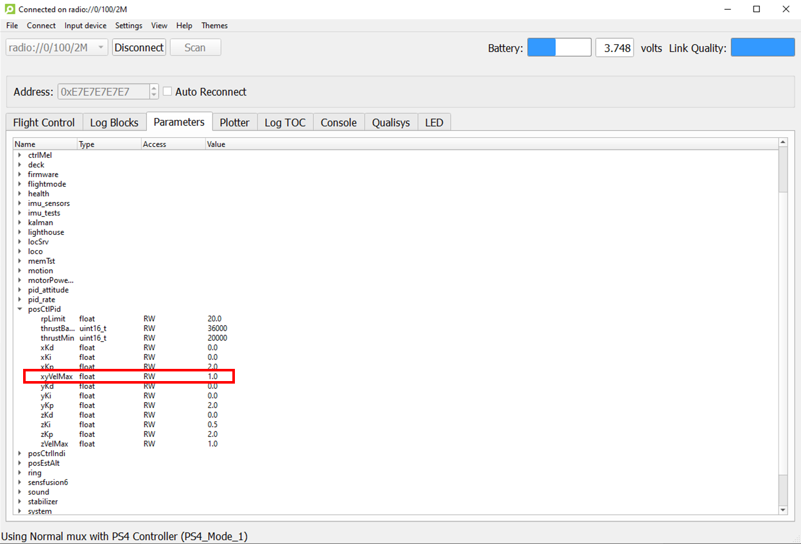Screen dimensions: 801x544
Task: Click the Address input field
Action: coord(103,92)
